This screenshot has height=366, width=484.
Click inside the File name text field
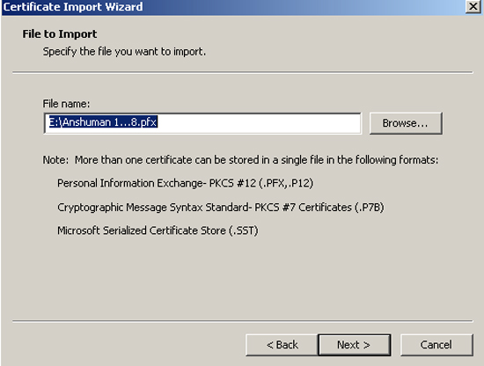pos(202,123)
